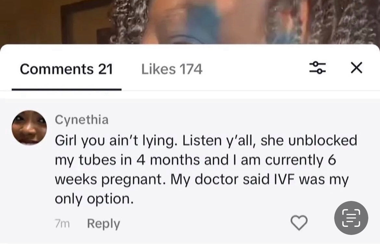This screenshot has width=380, height=244.
Task: Reply to Cynethia's comment
Action: coord(104,224)
